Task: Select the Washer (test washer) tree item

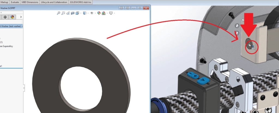Action: coord(11,26)
